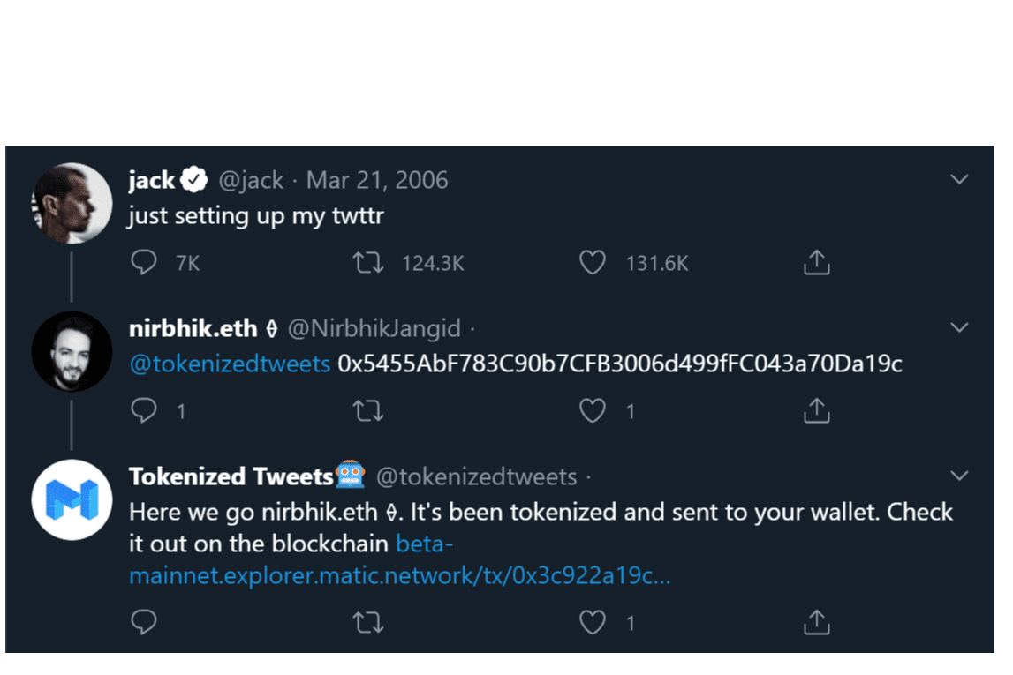The image size is (1013, 675).
Task: Click the share icon on Tokenized Tweets' reply
Action: [816, 623]
